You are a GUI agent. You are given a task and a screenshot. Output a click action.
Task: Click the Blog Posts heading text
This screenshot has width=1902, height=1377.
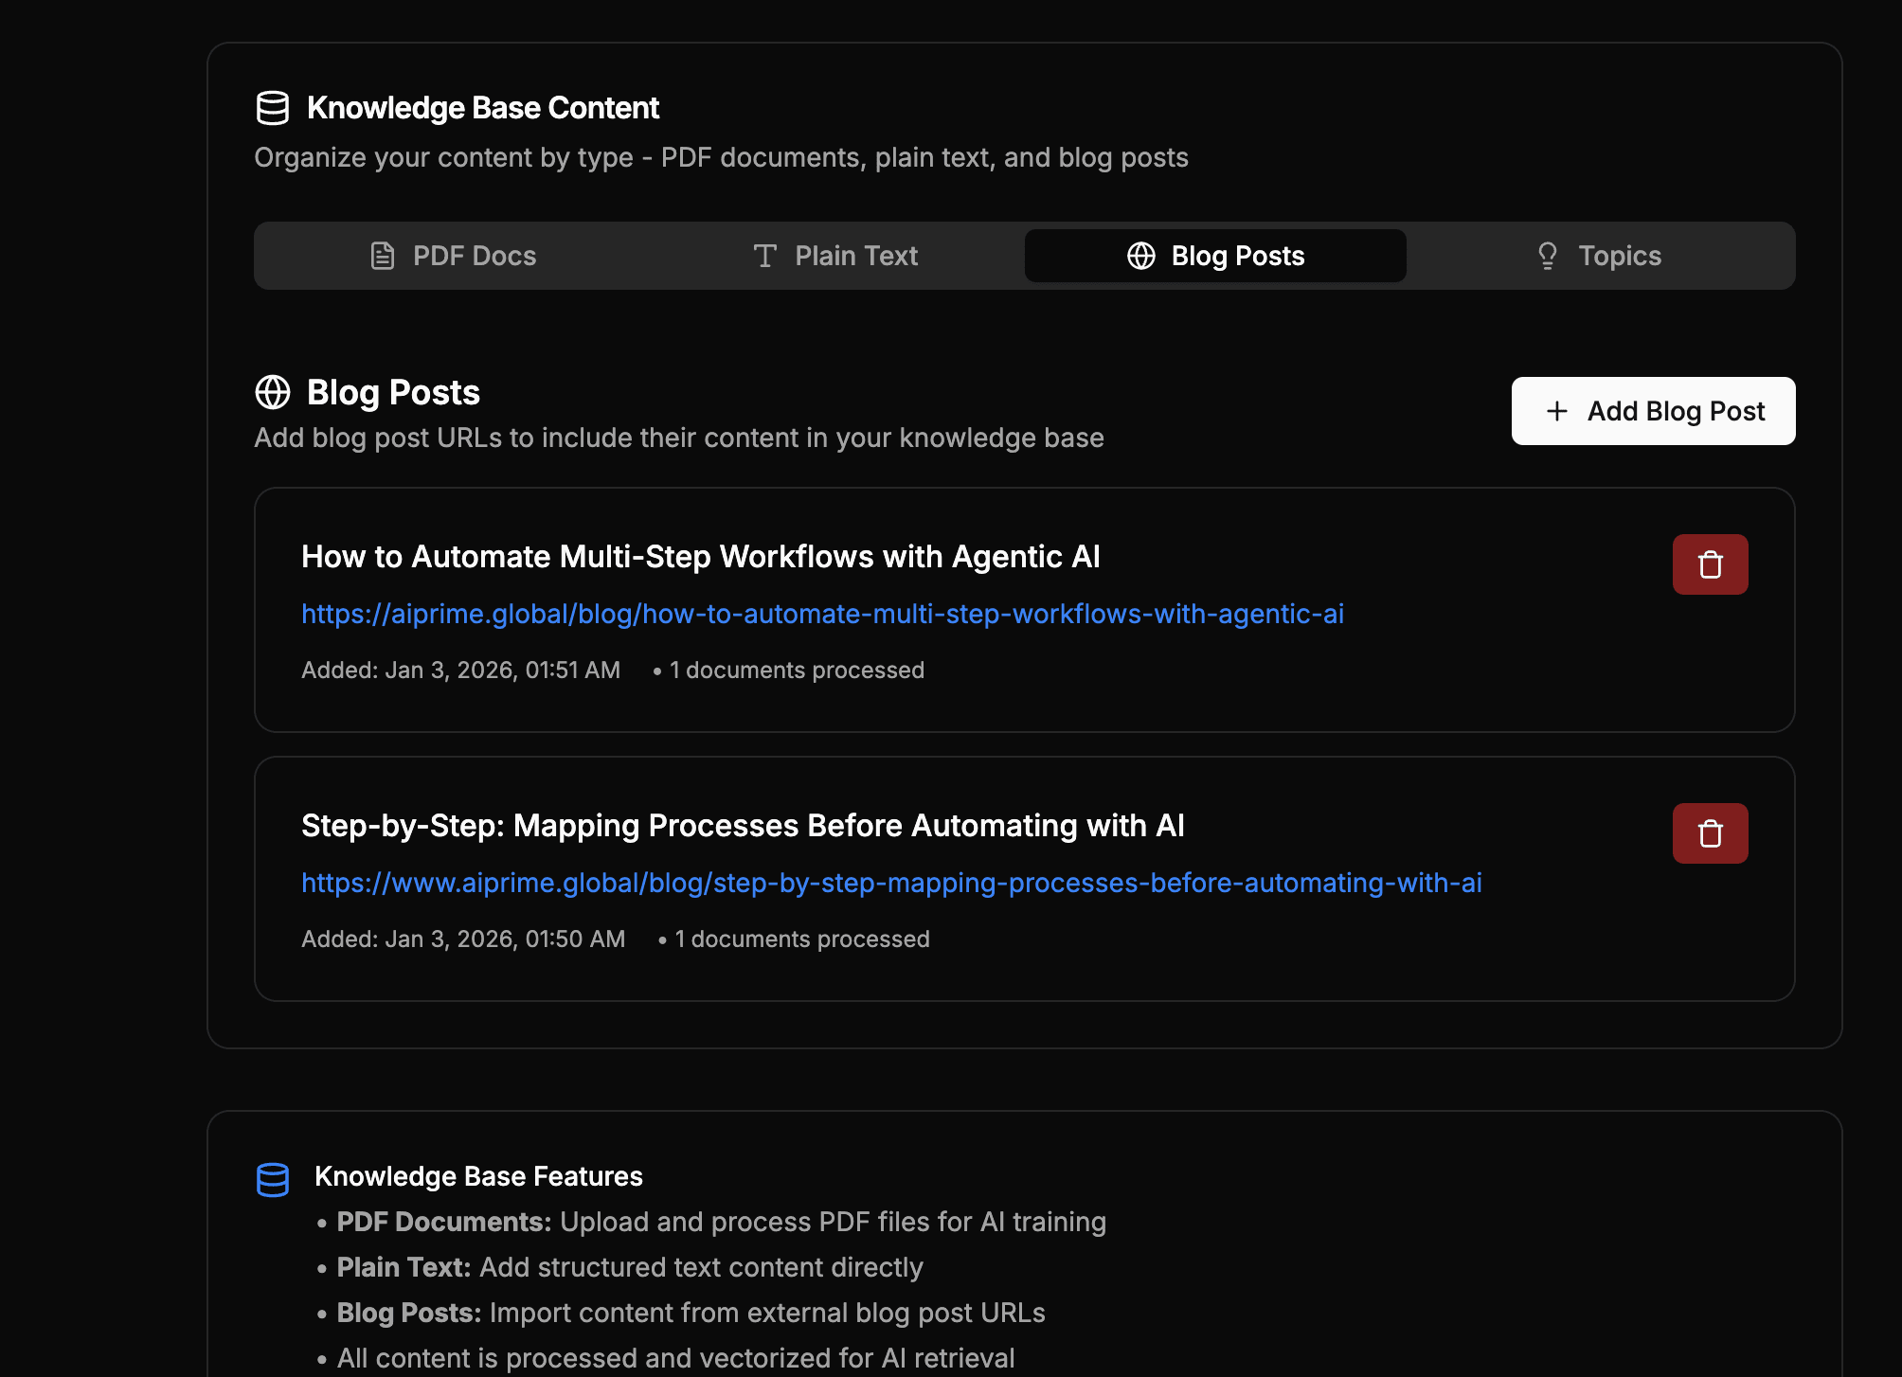click(393, 392)
